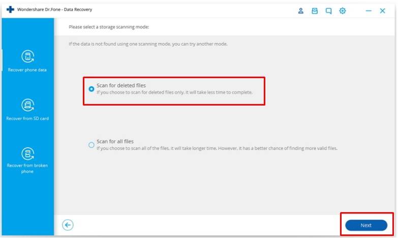Switch to Recover from broken phone tab
The width and height of the screenshot is (398, 238).
tap(27, 161)
